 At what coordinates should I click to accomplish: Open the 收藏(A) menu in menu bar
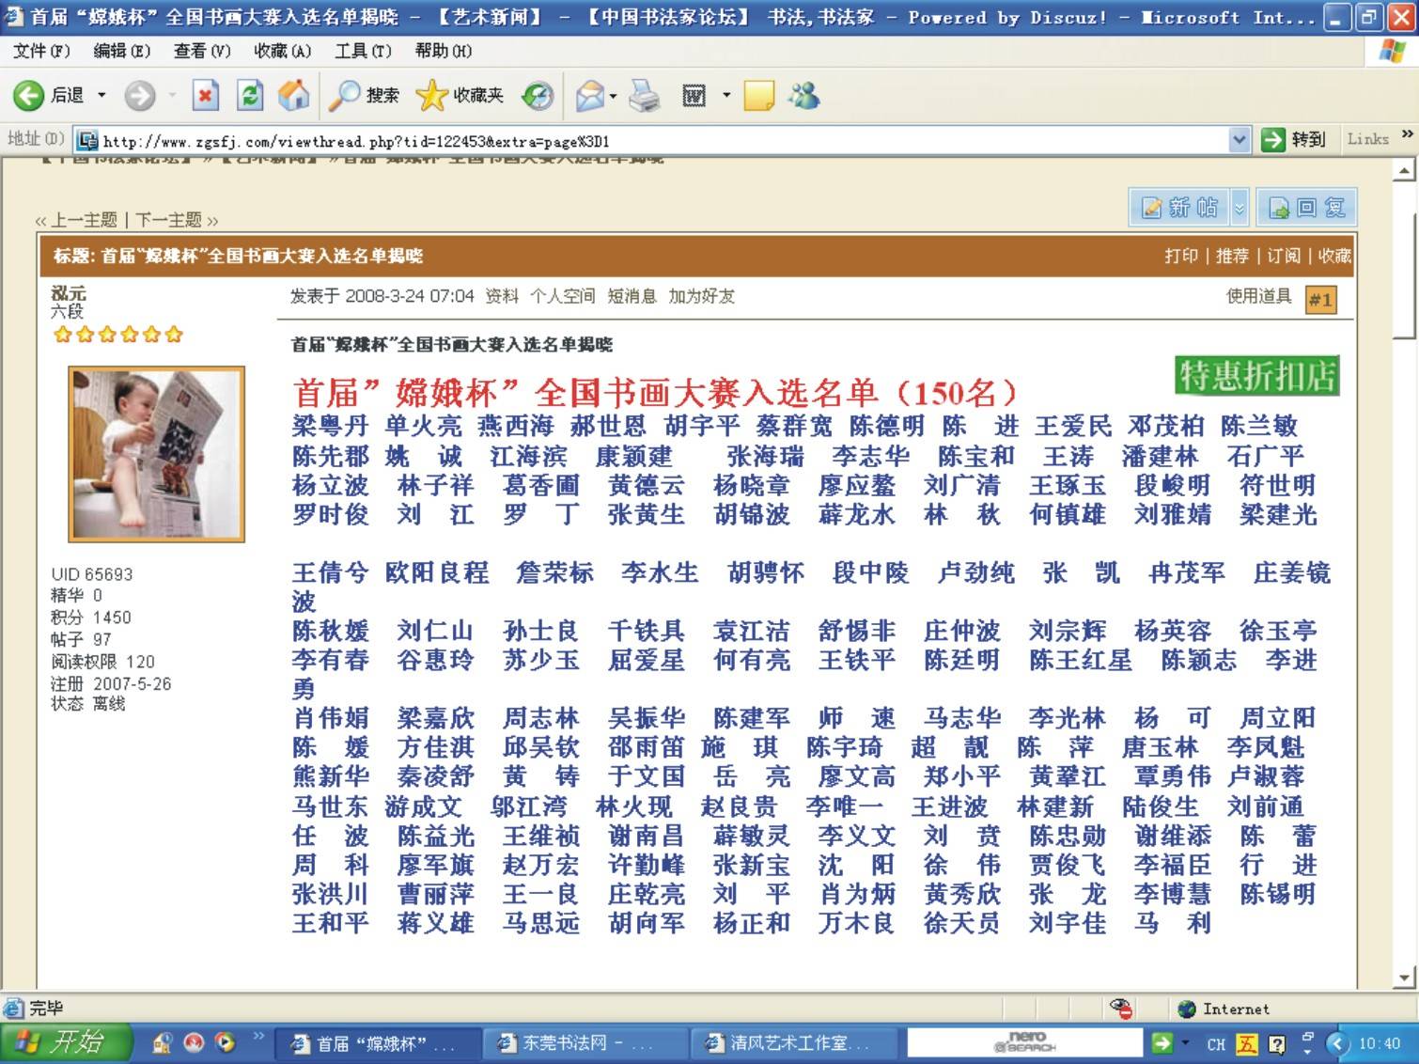[x=282, y=51]
